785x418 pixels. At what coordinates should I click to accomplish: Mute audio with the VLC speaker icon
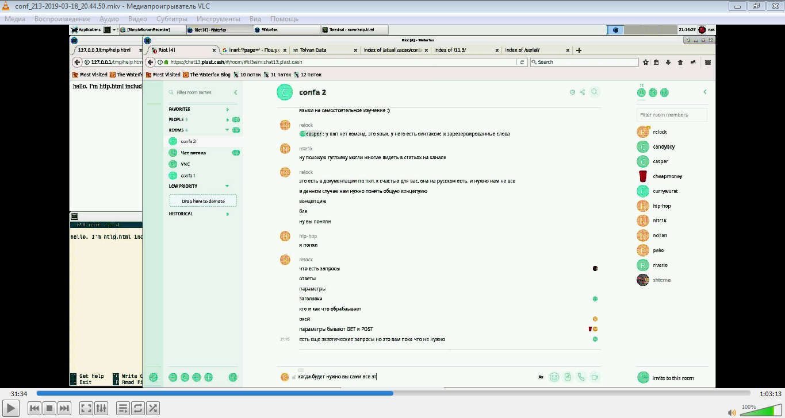click(x=732, y=412)
